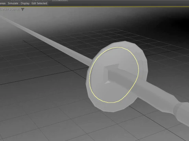Click the Default Shading viewport label
The width and height of the screenshot is (189, 141).
click(9, 9)
